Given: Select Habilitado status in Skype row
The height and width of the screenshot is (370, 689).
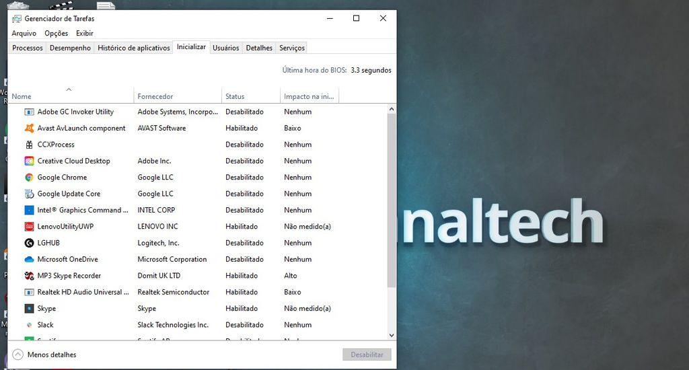Looking at the screenshot, I should [x=242, y=309].
